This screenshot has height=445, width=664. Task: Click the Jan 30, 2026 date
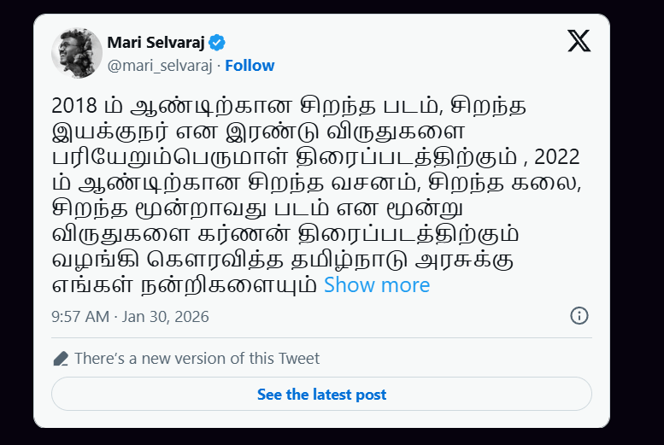pos(165,316)
